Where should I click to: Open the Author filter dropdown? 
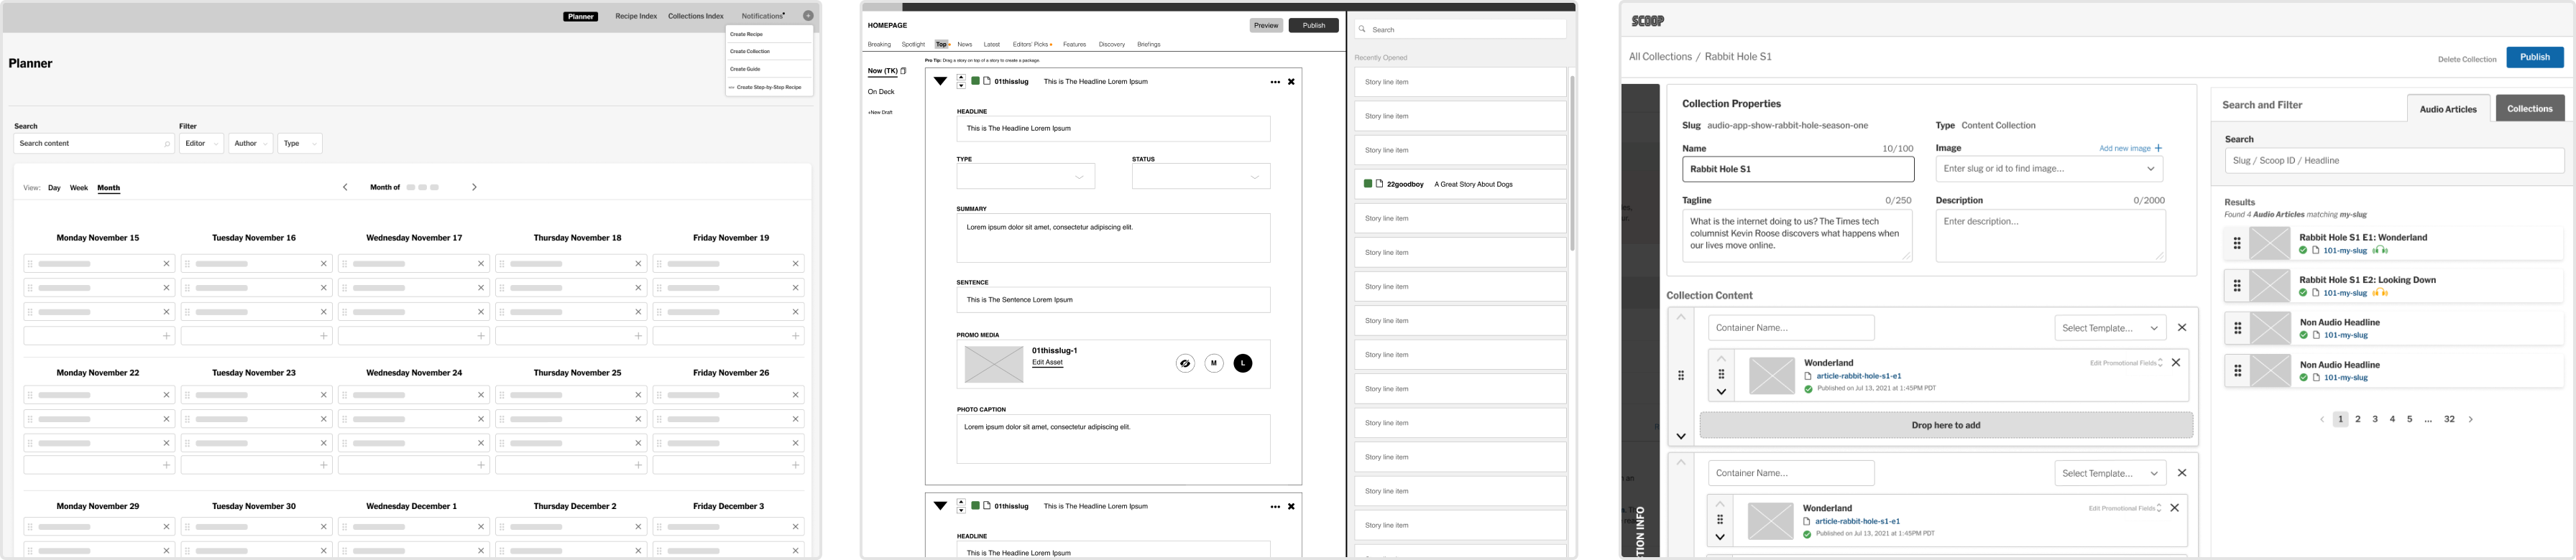point(250,144)
